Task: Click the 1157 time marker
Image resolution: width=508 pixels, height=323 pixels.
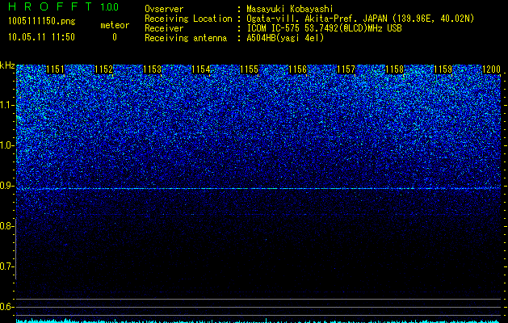Action: (x=346, y=69)
